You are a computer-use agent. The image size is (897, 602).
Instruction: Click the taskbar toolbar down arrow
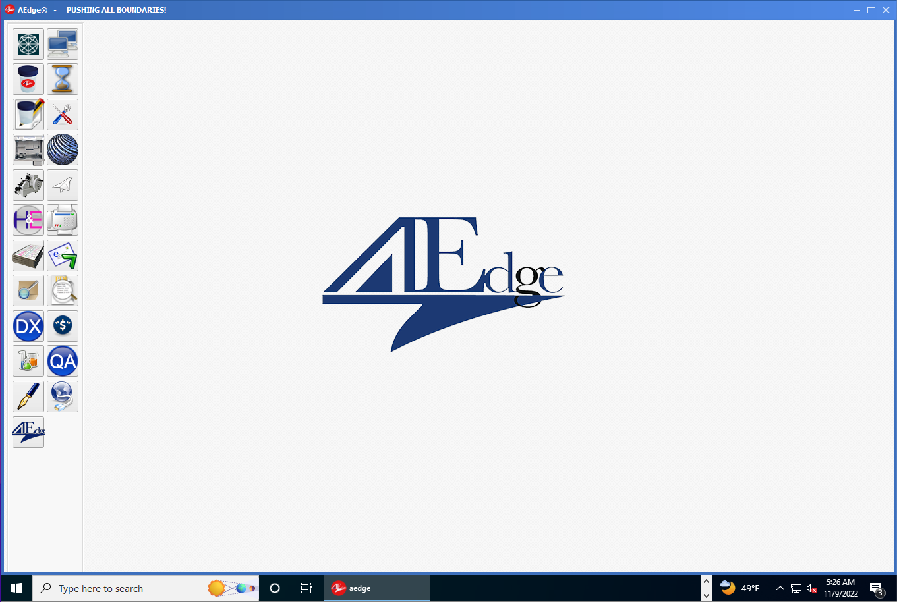coord(706,595)
